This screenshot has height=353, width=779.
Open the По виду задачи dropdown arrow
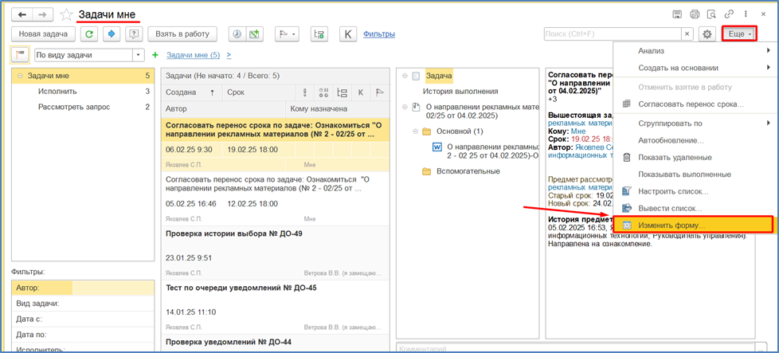(x=139, y=55)
